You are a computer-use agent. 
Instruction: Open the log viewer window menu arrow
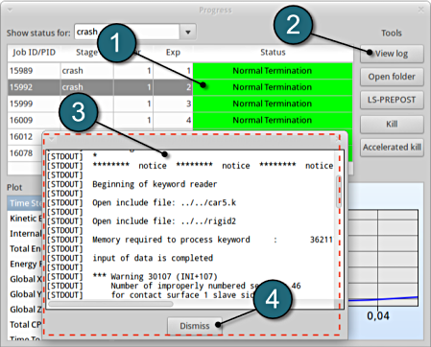(x=52, y=140)
